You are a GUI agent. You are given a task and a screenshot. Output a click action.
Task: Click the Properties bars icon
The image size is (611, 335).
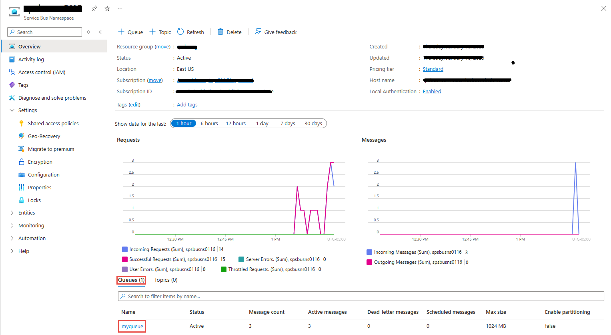(x=22, y=187)
